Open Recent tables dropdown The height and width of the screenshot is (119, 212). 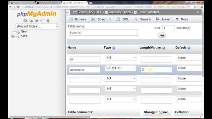[x=36, y=26]
